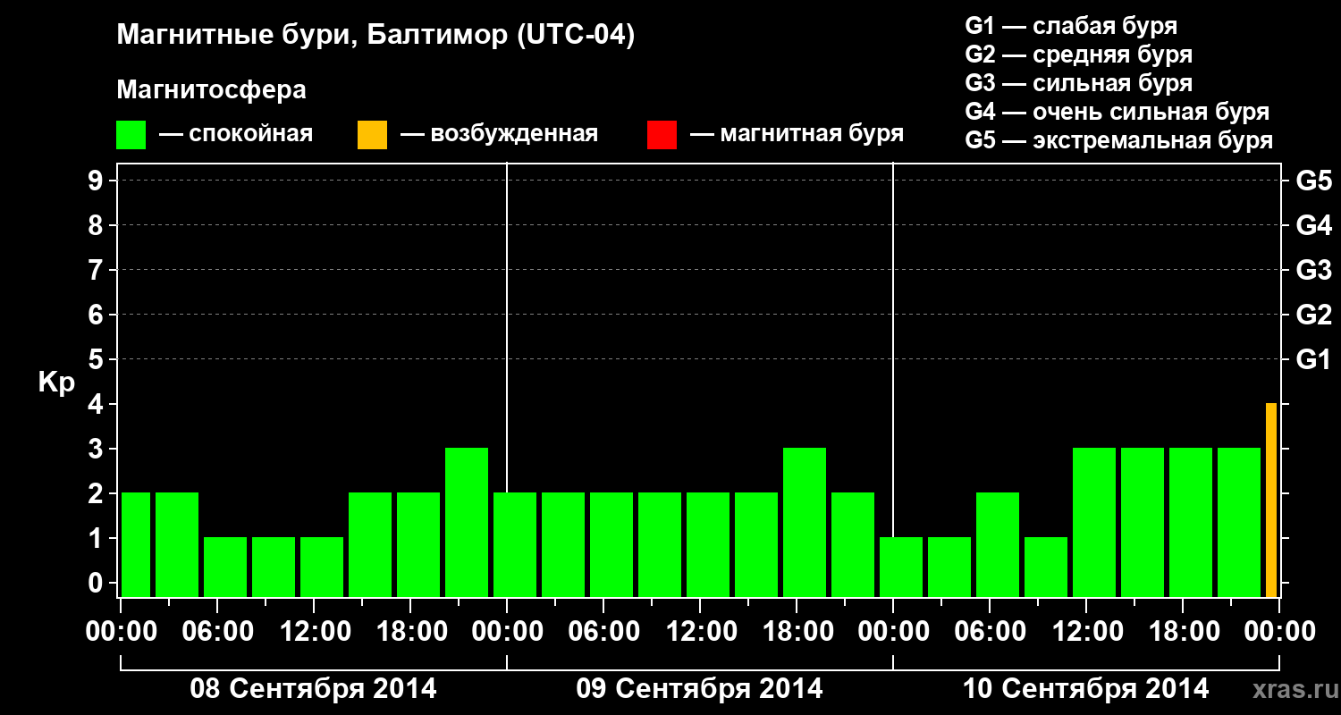Click the 'Магнитосфера' legend heading
Screen dimensions: 1341x715
point(212,90)
